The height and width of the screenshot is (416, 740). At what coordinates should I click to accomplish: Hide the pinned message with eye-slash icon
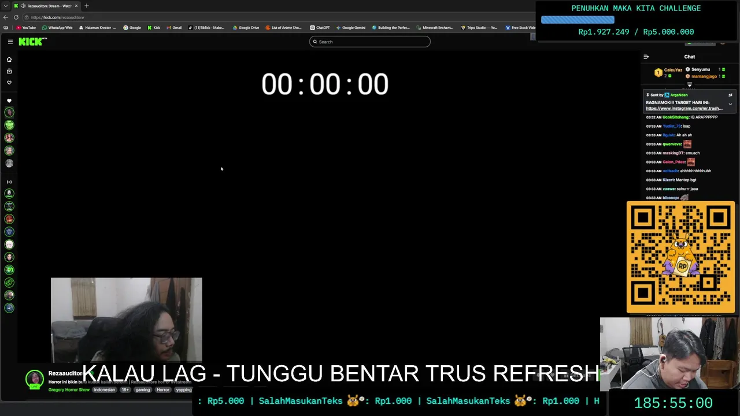click(x=730, y=95)
